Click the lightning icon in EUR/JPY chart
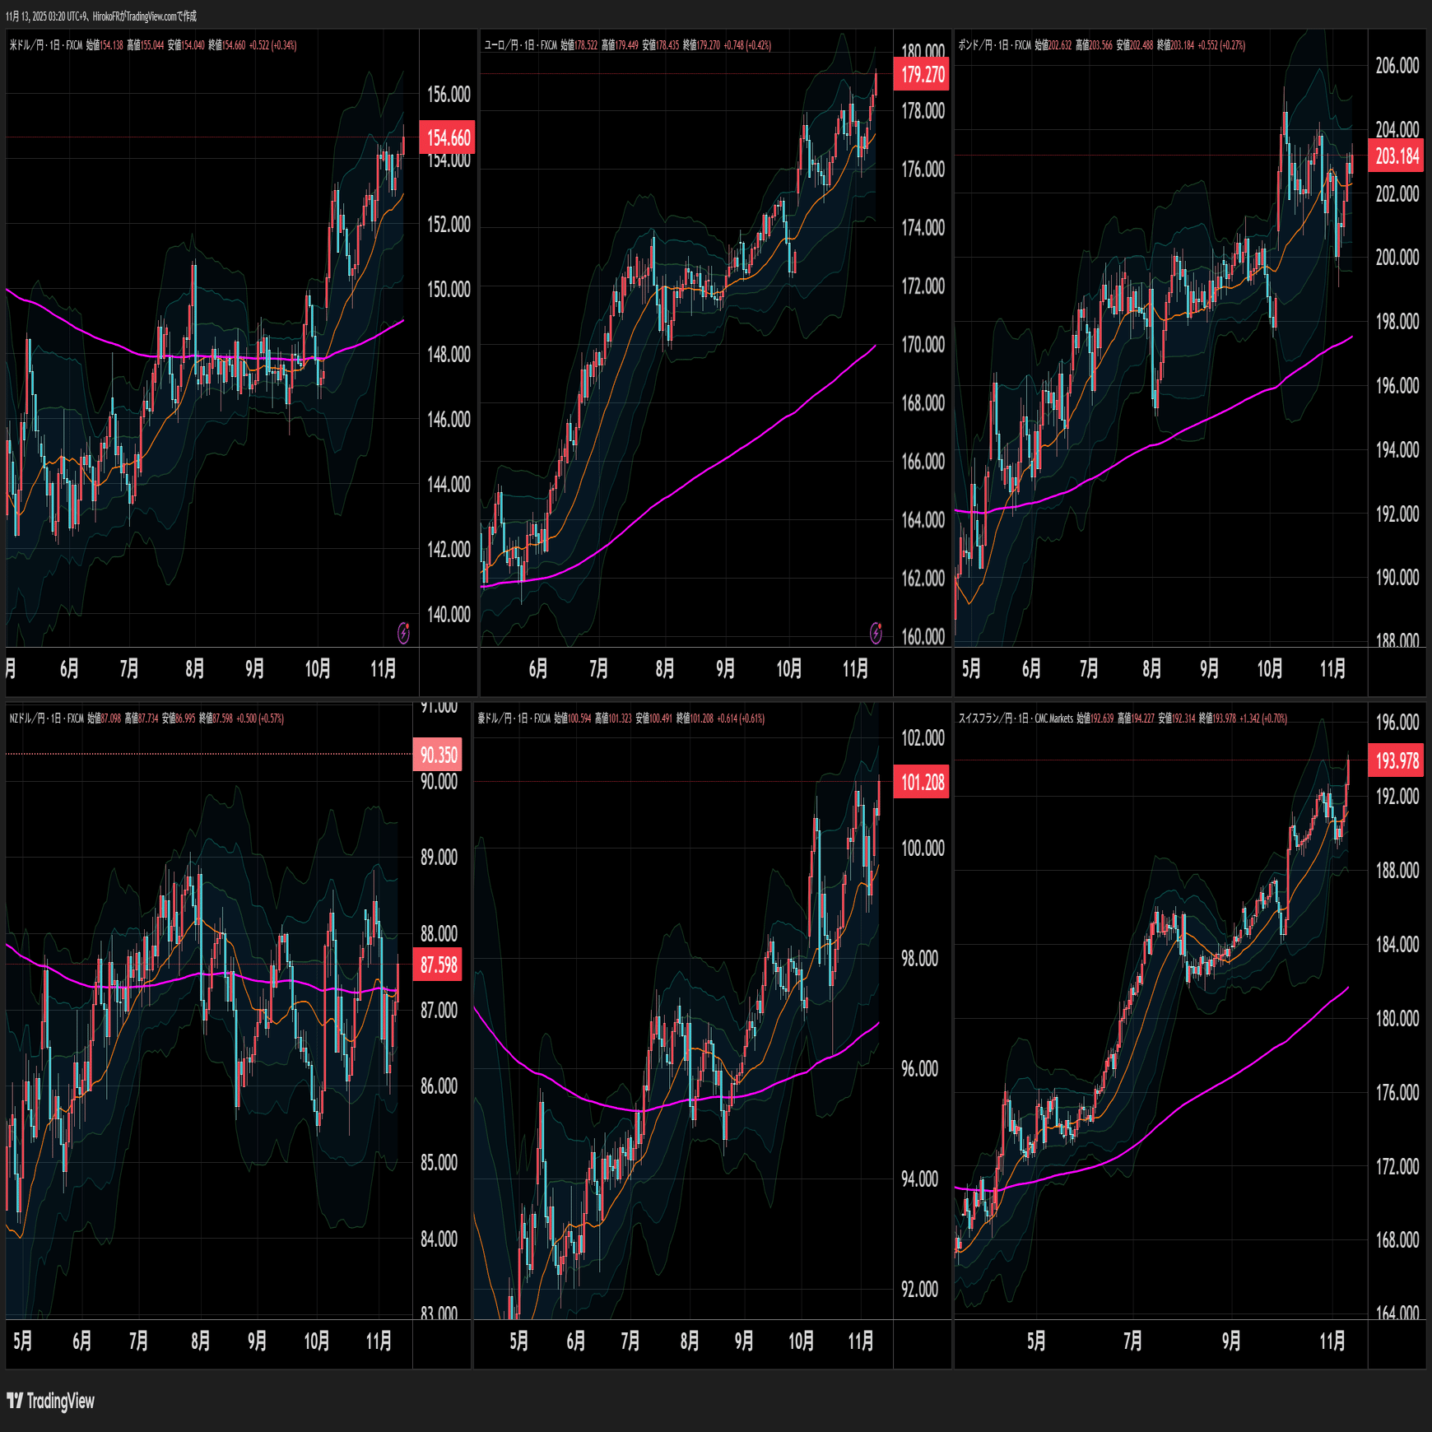Viewport: 1432px width, 1432px height. click(x=876, y=632)
